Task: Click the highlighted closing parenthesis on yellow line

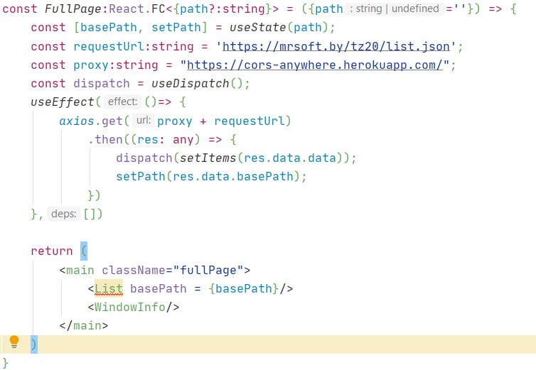Action: tap(34, 344)
